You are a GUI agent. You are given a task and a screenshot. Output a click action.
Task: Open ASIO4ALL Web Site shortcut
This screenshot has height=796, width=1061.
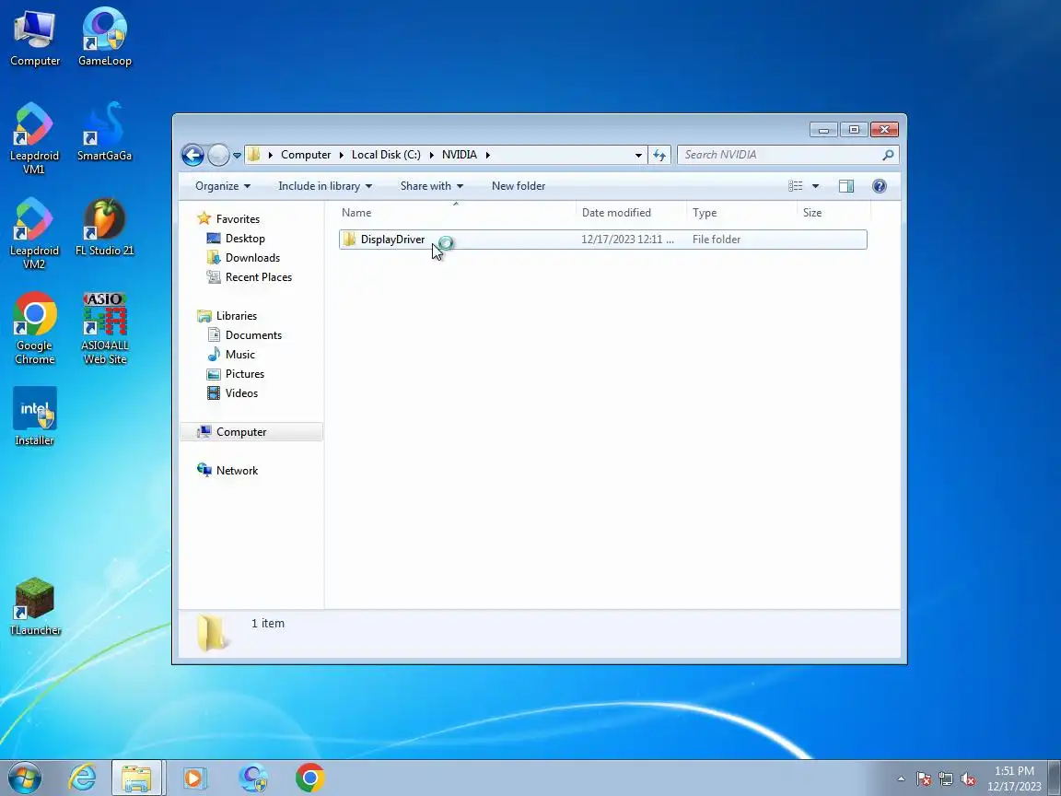[104, 328]
